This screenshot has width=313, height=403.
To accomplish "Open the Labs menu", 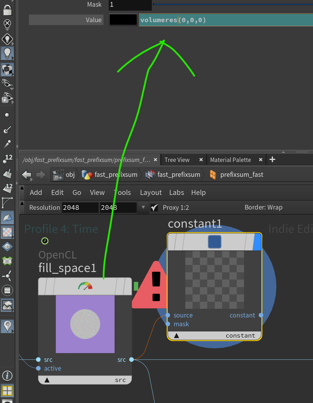I will pyautogui.click(x=177, y=193).
